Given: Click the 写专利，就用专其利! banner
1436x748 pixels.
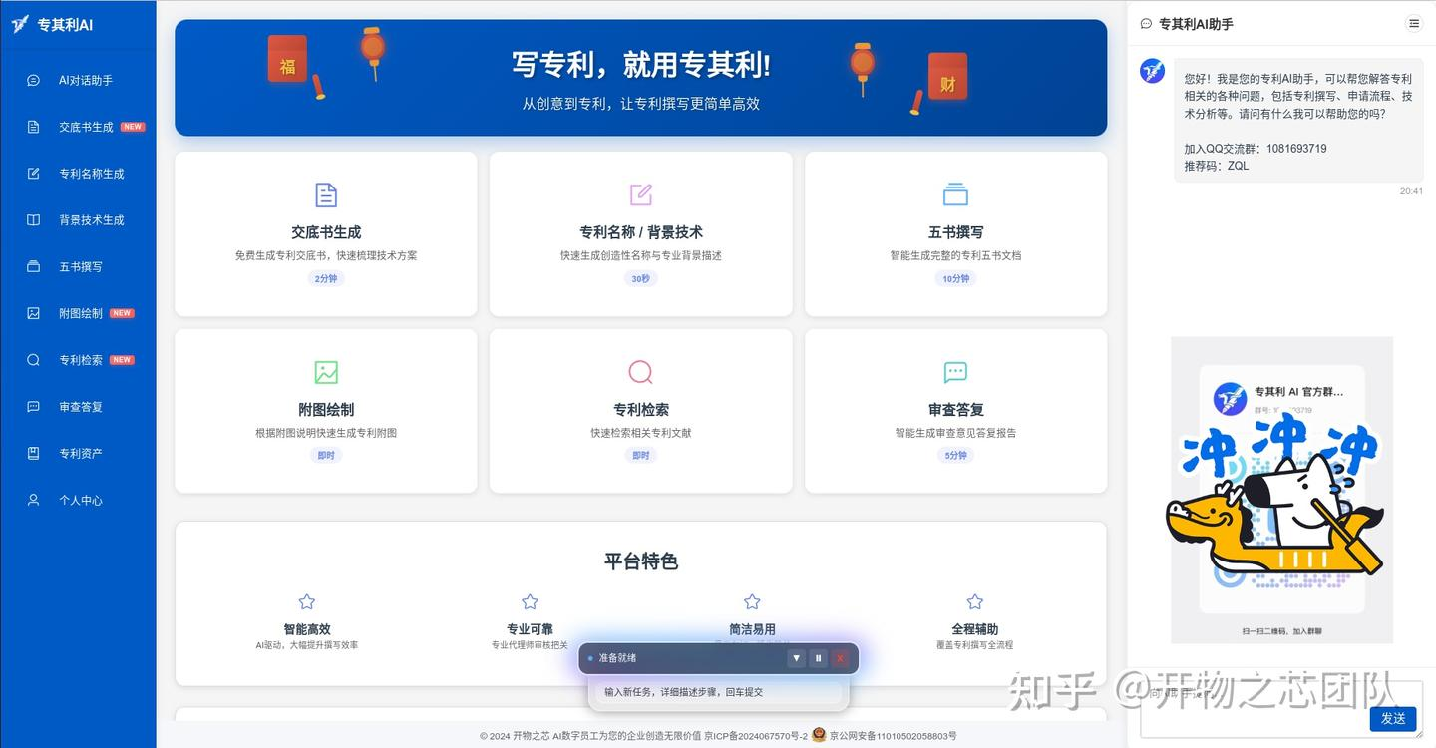Looking at the screenshot, I should [641, 78].
